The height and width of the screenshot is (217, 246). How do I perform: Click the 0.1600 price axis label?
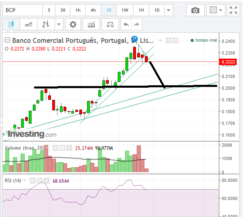click(228, 135)
